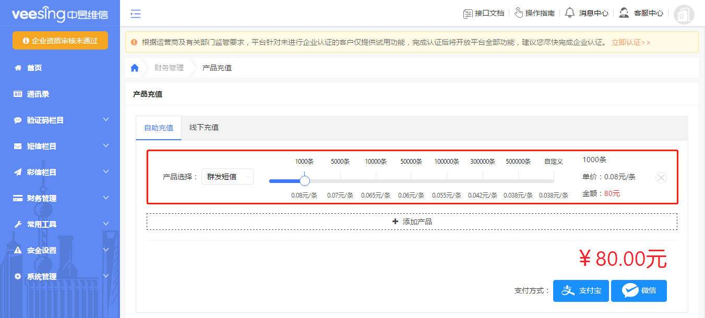
Task: Open the 消息中心 bell icon
Action: 569,14
